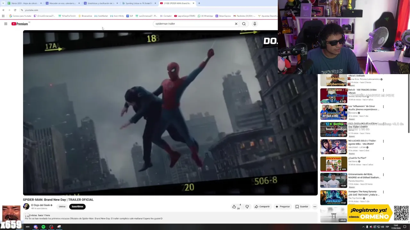
Task: Open the tab search dropdown arrow
Action: pos(3,3)
